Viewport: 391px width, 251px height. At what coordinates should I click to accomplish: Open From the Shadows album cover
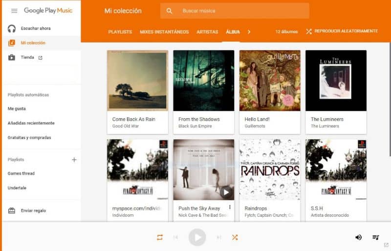click(204, 81)
